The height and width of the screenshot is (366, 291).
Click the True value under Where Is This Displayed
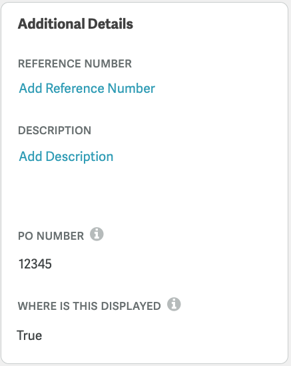29,335
